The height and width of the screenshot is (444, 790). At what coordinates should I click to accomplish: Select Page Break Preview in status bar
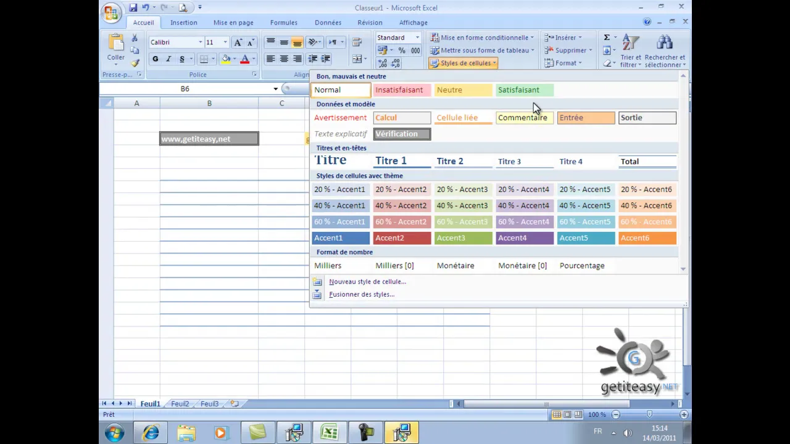578,414
